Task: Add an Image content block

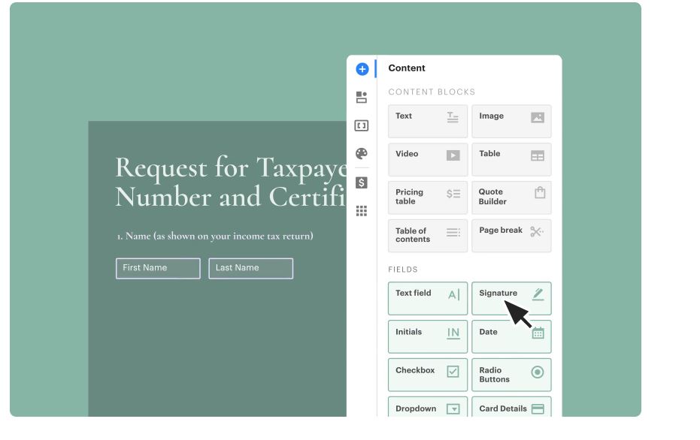Action: pyautogui.click(x=511, y=121)
